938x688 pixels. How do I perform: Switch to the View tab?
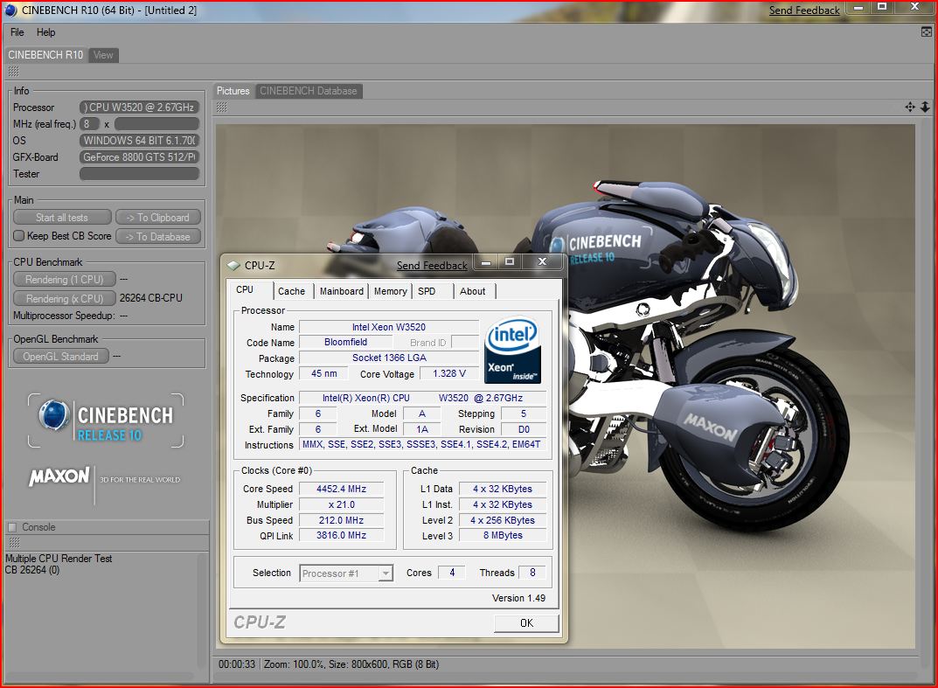103,55
